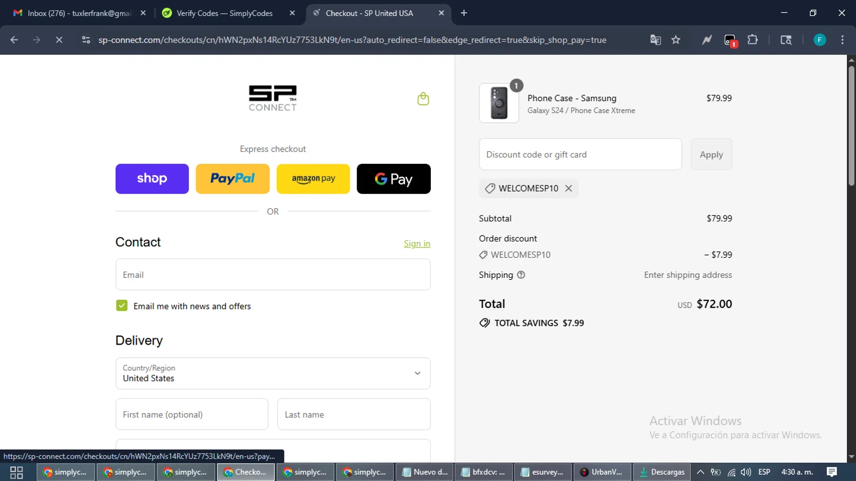Pay with Google Pay button
856x481 pixels.
pos(394,179)
